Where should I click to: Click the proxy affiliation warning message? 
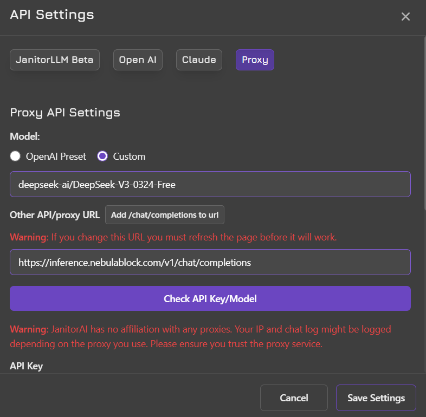[x=201, y=336]
